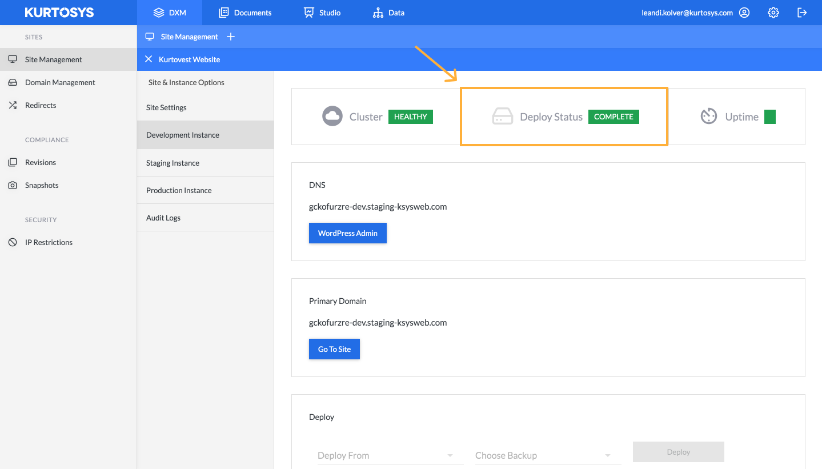The image size is (822, 469).
Task: Click the logout icon
Action: 802,13
